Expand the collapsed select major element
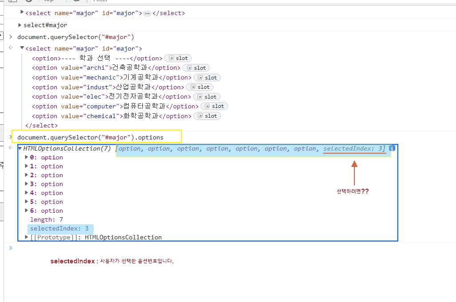Screen dimensions: 456x302 tap(22, 12)
